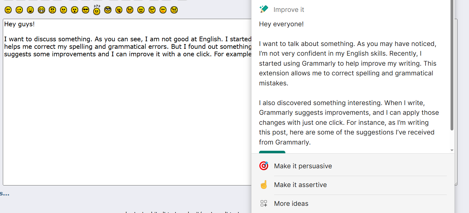Insert the undecided slanted-mouth emoticon
This screenshot has width=469, height=213.
(152, 10)
